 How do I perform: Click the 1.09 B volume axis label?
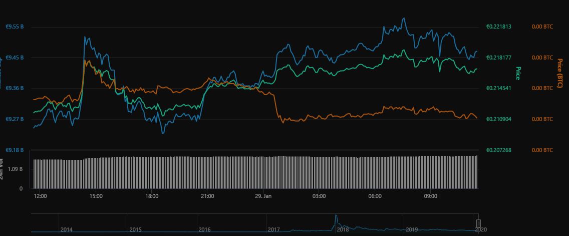click(x=16, y=169)
